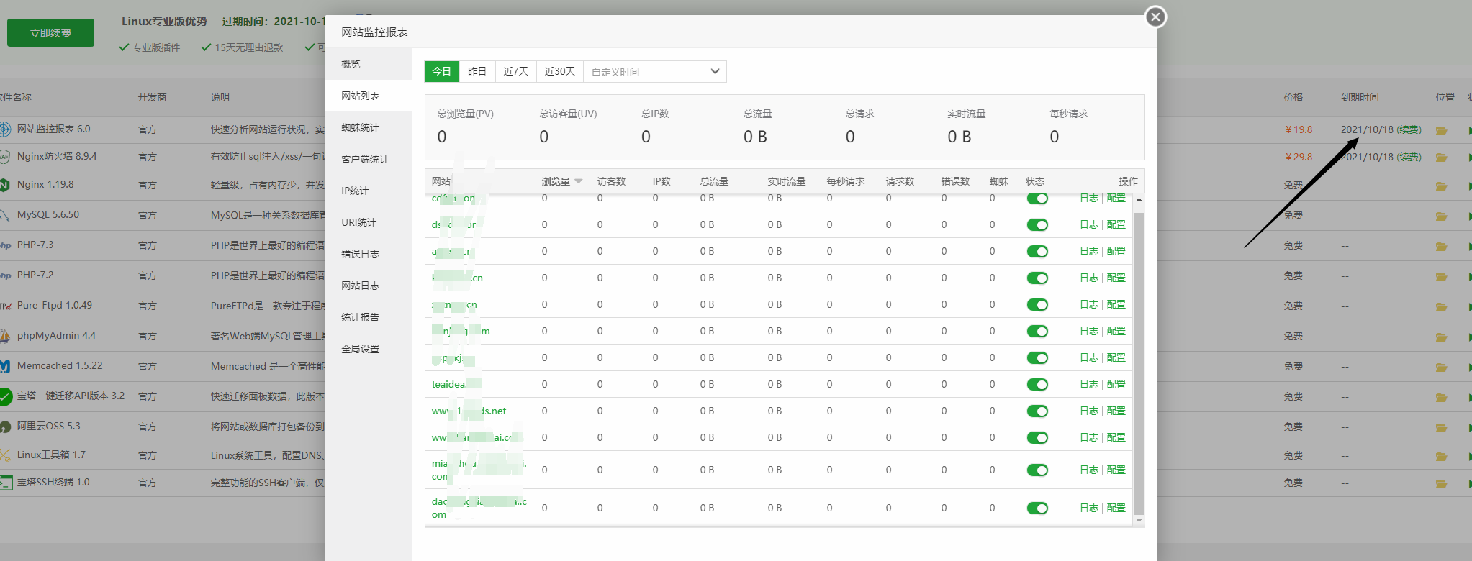Open folder icon in phpMyAdmin 4.4 row
The image size is (1472, 561).
(x=1441, y=337)
